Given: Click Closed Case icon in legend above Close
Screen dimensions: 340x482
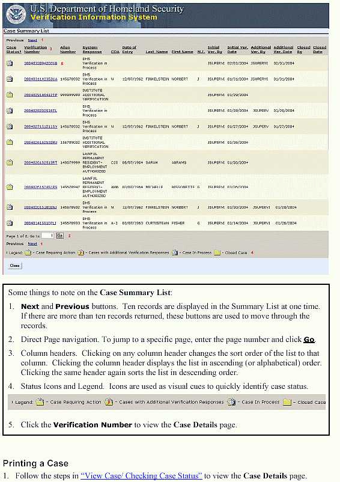Looking at the screenshot, I should click(x=217, y=252).
